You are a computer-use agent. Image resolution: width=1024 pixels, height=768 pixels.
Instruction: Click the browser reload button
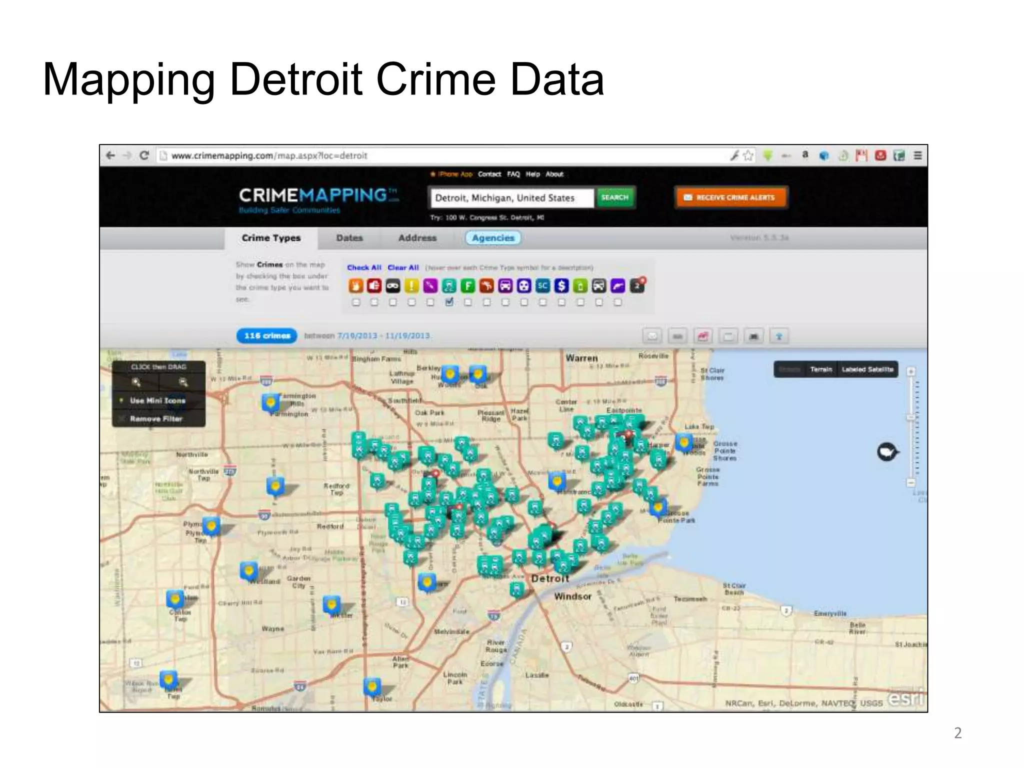144,155
